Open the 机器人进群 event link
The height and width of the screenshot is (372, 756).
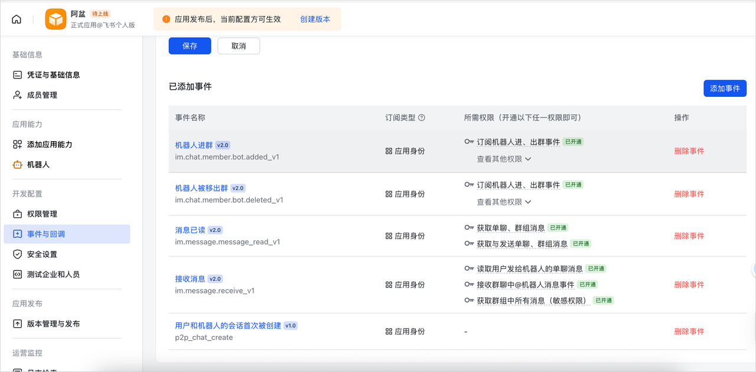click(x=194, y=145)
